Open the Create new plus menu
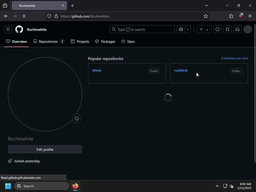 [204, 29]
